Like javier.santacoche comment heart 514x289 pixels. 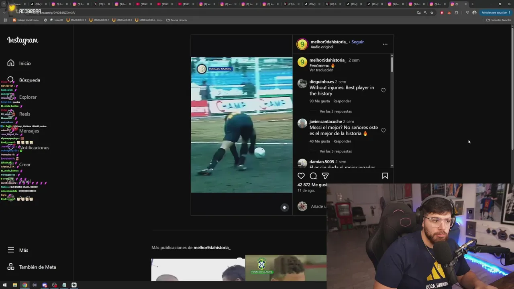click(x=383, y=130)
